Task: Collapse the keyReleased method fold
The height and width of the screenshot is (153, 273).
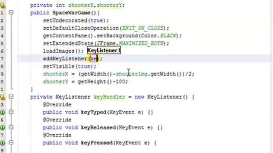Action: 11,127
